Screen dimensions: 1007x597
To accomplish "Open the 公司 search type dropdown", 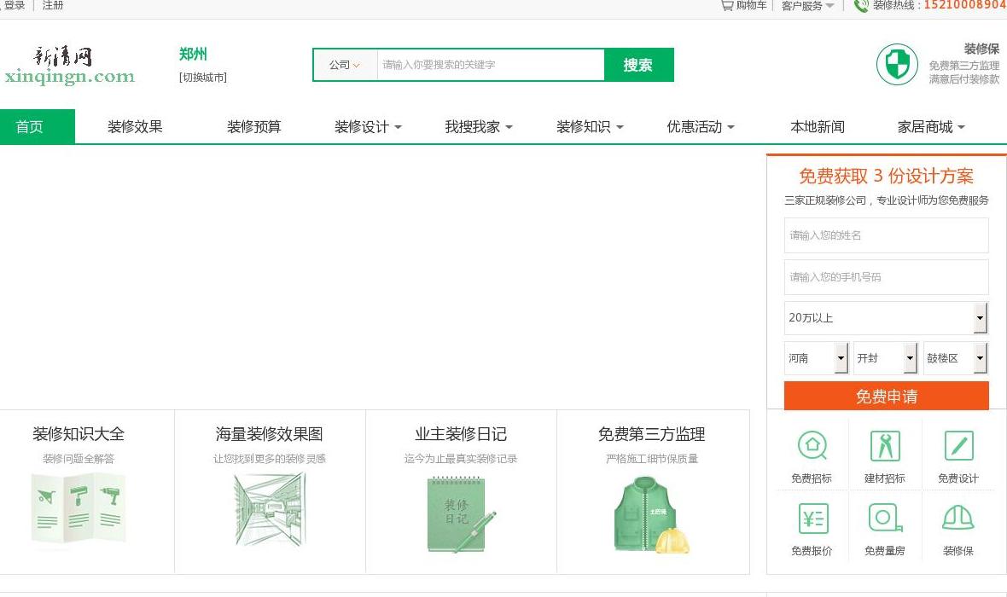I will (345, 65).
